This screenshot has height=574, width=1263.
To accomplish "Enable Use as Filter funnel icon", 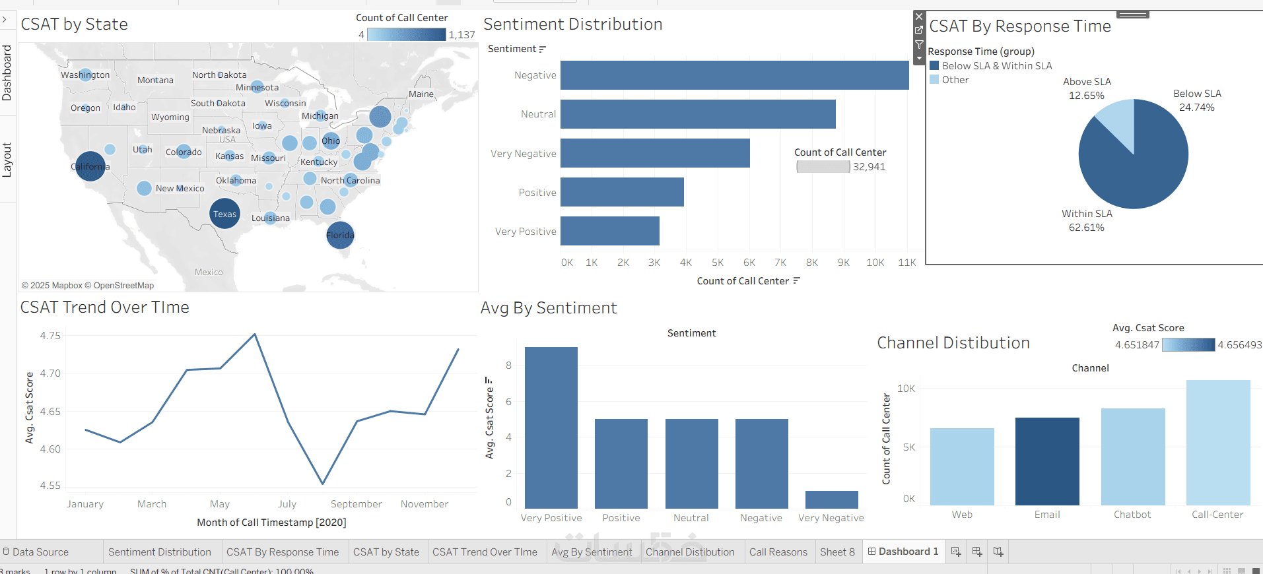I will click(919, 45).
